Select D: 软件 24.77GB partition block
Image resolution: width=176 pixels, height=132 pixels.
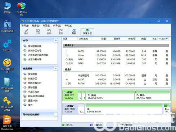[152, 95]
